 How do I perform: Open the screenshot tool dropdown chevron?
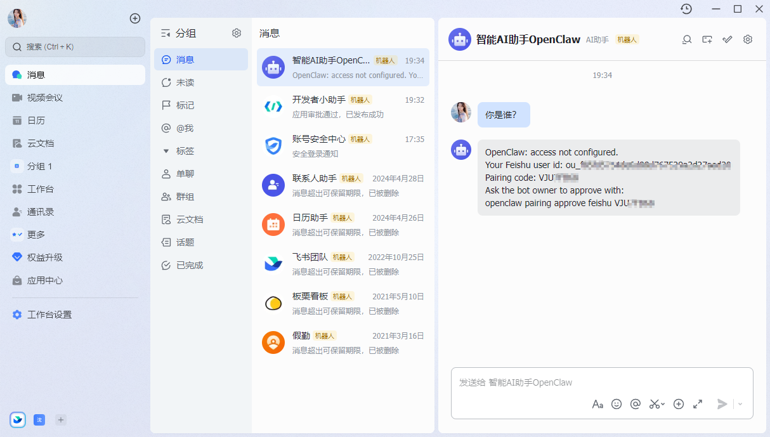pyautogui.click(x=662, y=404)
